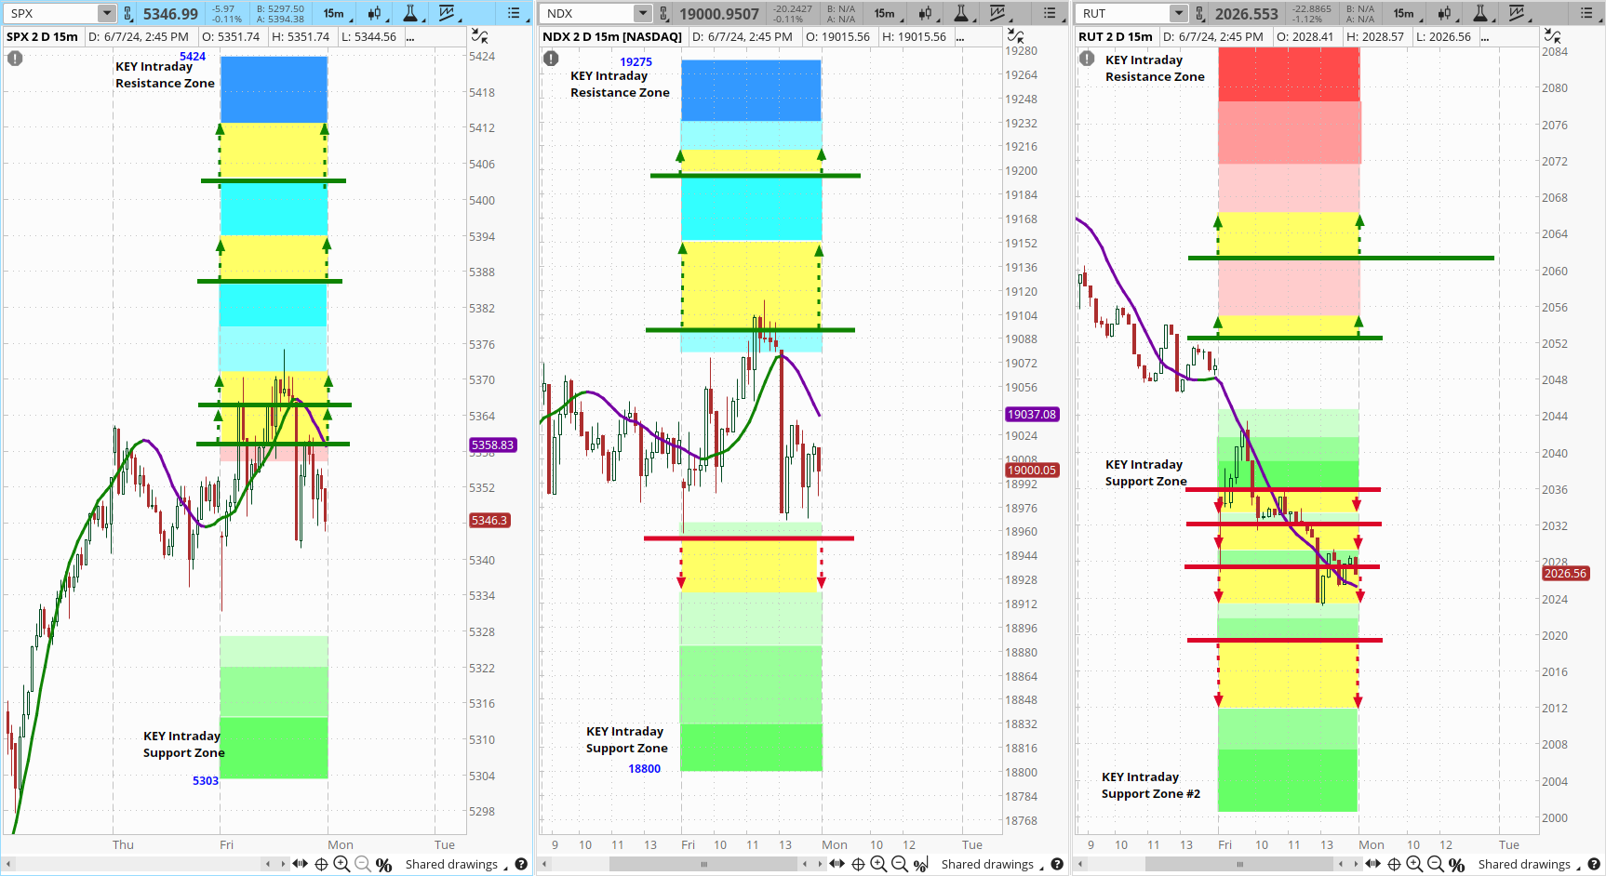Toggle the price axis collapse icon on SPX chart

[479, 36]
